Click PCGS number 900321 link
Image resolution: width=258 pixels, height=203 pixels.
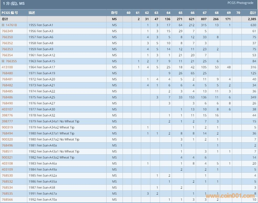point(7,157)
